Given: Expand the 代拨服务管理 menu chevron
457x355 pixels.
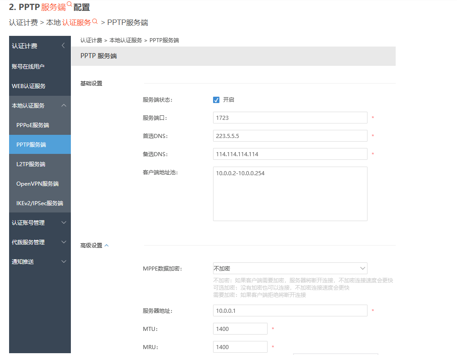Looking at the screenshot, I should [64, 242].
